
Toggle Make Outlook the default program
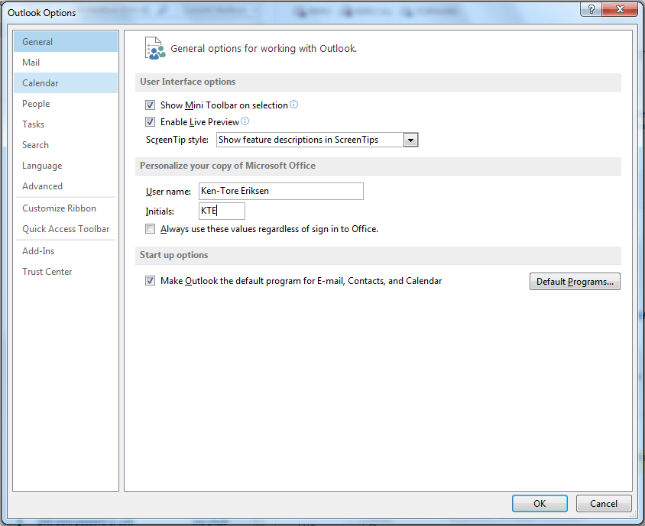[x=150, y=281]
